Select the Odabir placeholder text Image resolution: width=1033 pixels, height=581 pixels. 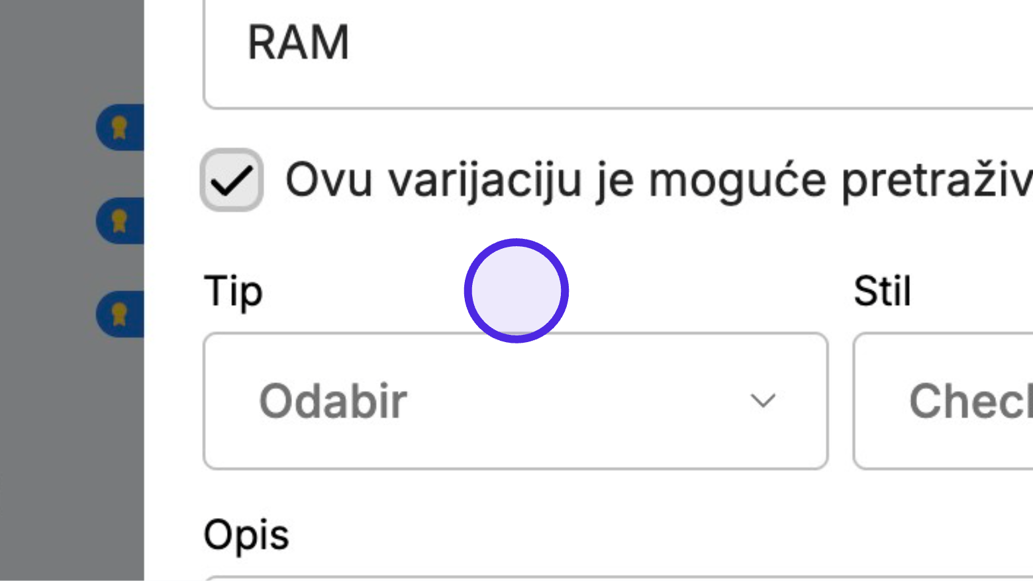click(332, 401)
